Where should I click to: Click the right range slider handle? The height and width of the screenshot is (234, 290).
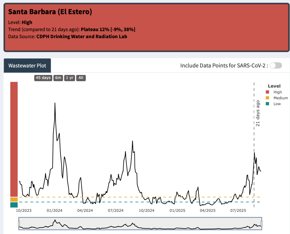(x=262, y=224)
